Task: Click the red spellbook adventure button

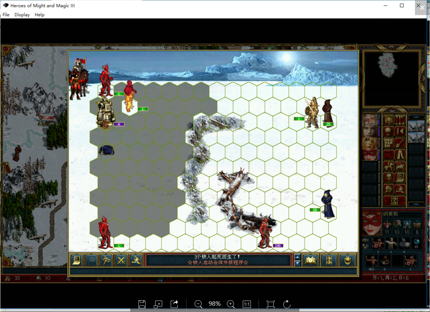Action: pos(388,155)
